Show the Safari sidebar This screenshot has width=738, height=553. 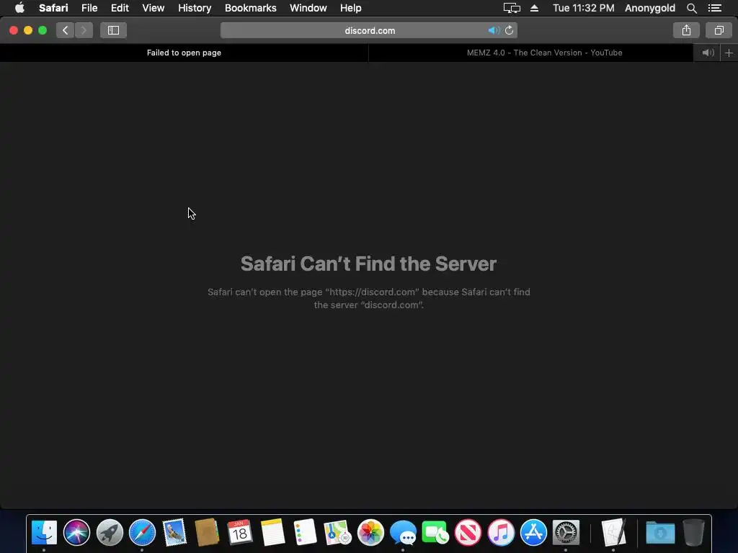113,30
